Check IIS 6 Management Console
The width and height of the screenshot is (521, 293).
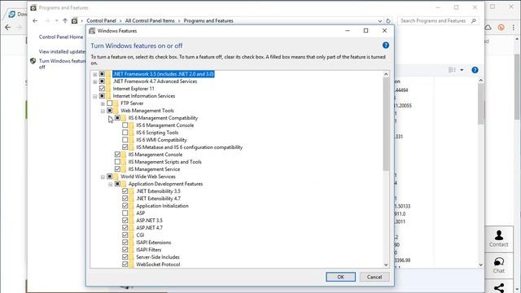(125, 125)
